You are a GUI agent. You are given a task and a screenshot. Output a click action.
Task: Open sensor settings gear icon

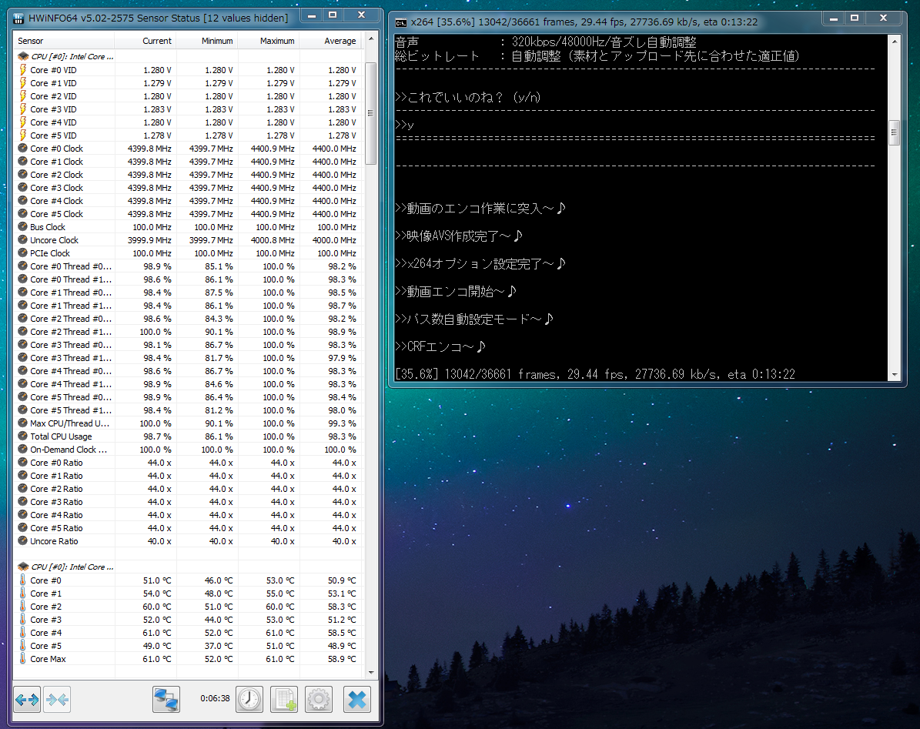(x=319, y=699)
